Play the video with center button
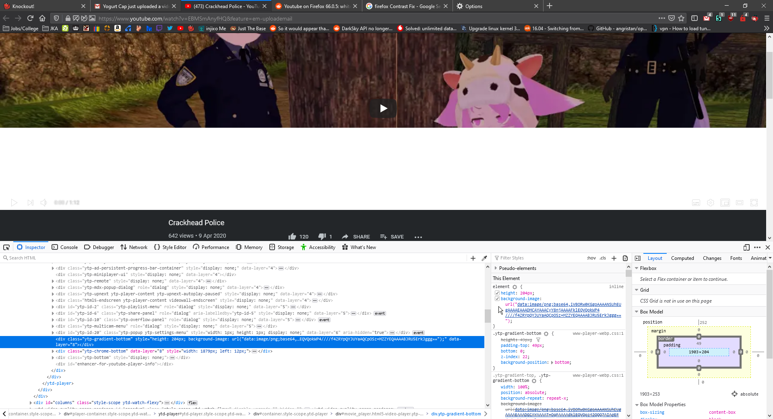 383,108
